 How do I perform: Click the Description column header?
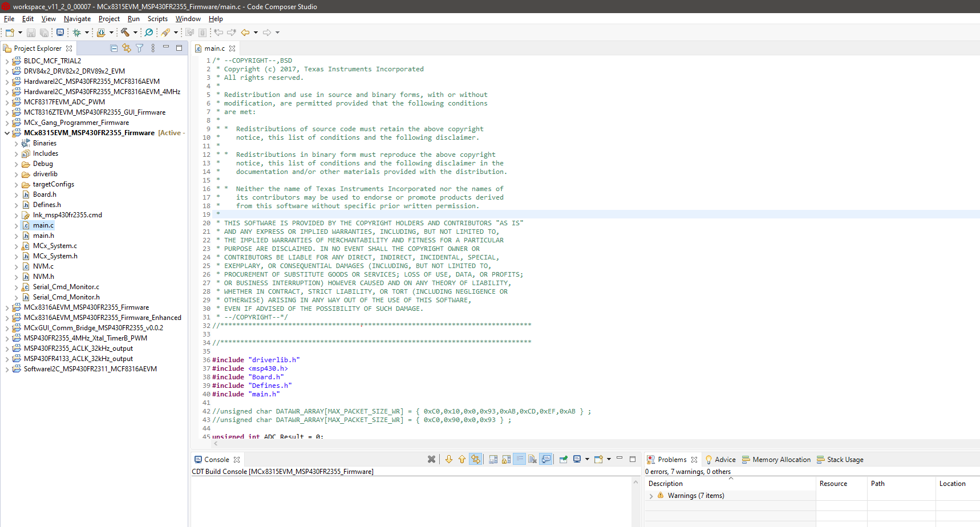point(665,484)
